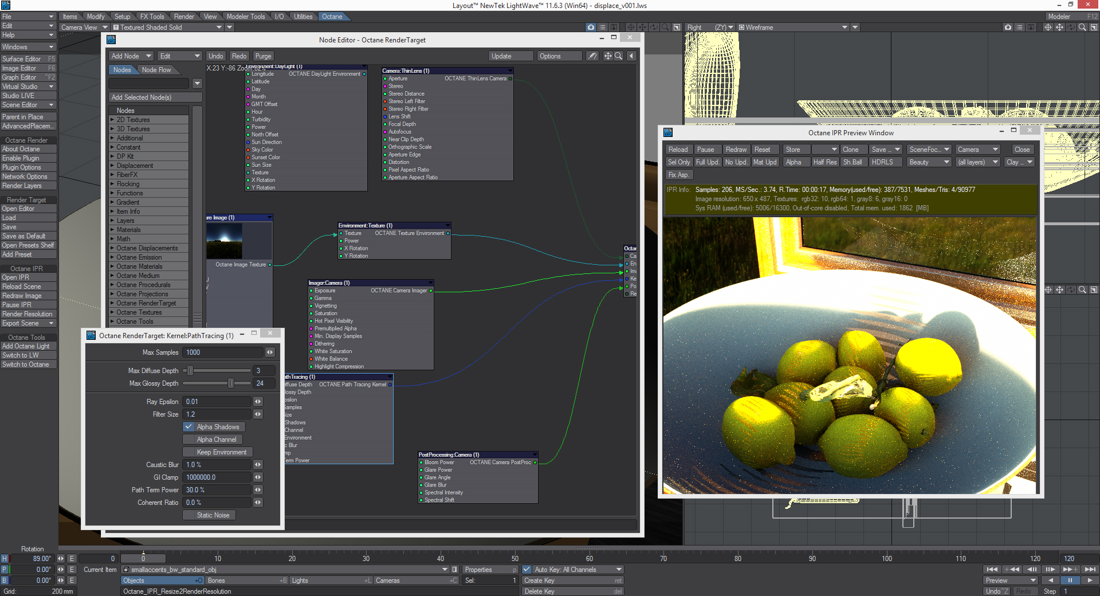
Task: Click the Octane Image Texture thumbnail
Action: [x=224, y=241]
